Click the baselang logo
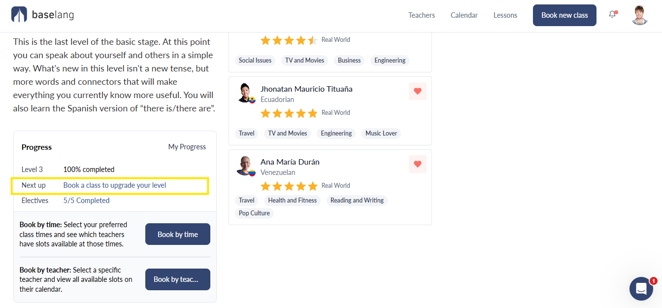This screenshot has width=662, height=308. pos(42,15)
